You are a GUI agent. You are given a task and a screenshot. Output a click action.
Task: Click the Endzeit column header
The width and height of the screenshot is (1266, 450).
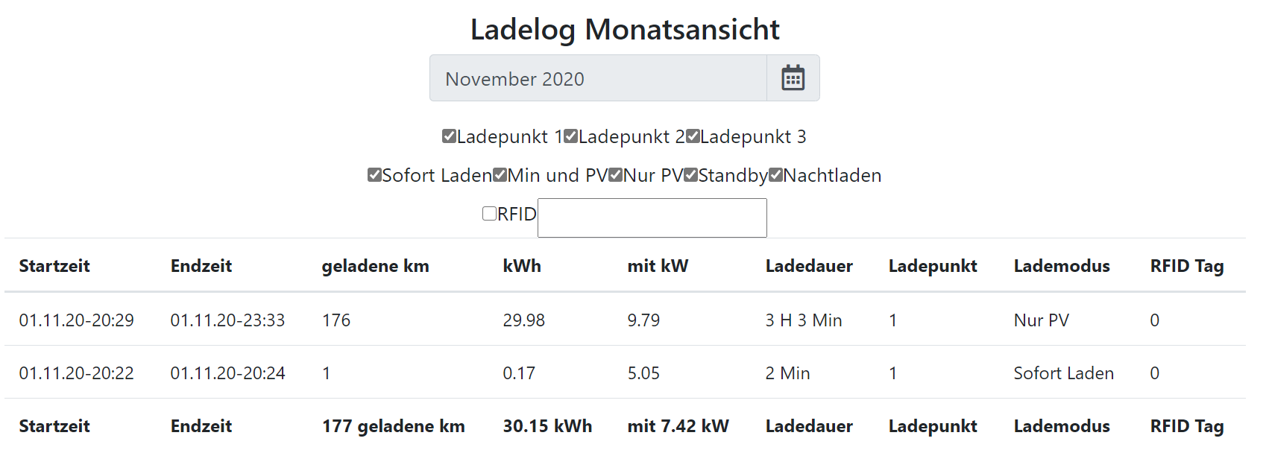click(201, 266)
